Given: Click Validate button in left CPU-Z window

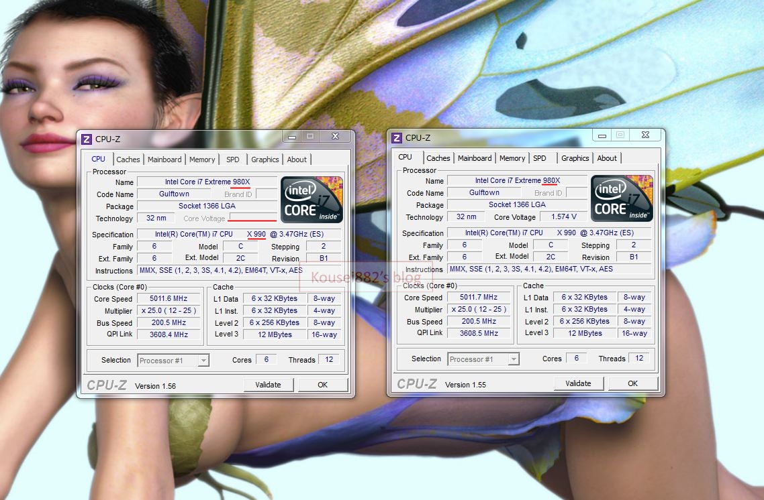Looking at the screenshot, I should pyautogui.click(x=269, y=385).
